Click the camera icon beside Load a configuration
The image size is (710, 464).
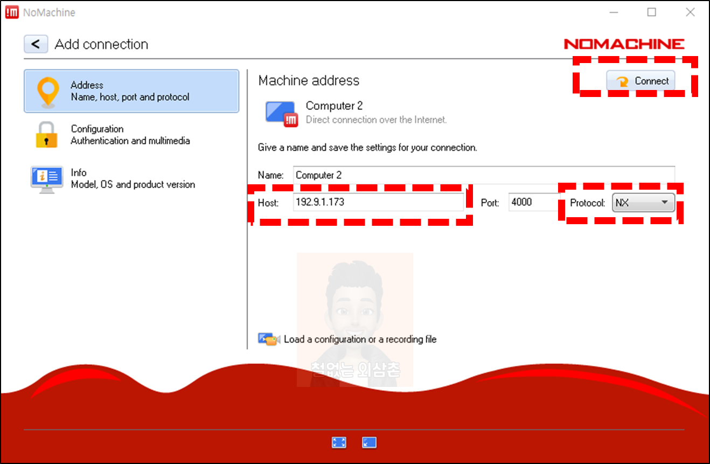click(x=269, y=339)
